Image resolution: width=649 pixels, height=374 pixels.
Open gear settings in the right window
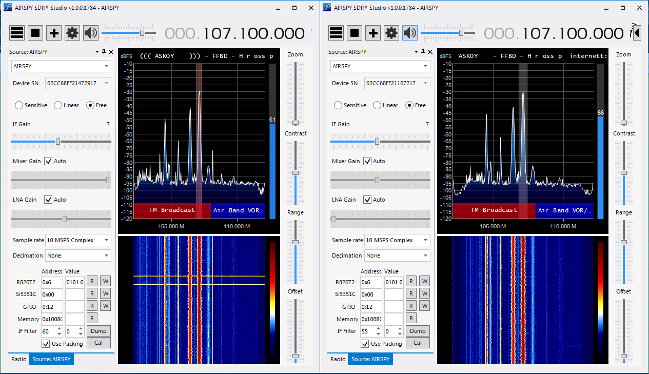(391, 33)
